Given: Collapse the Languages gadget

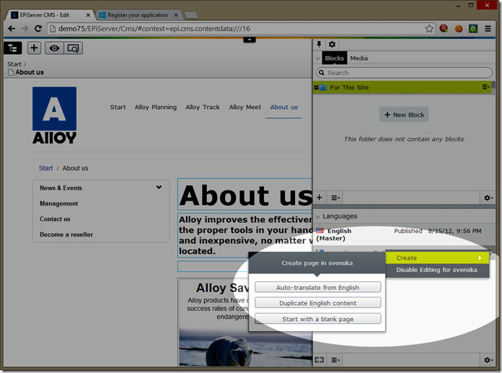Looking at the screenshot, I should [x=317, y=216].
